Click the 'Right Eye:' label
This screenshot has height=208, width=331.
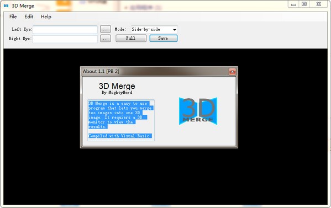point(20,39)
